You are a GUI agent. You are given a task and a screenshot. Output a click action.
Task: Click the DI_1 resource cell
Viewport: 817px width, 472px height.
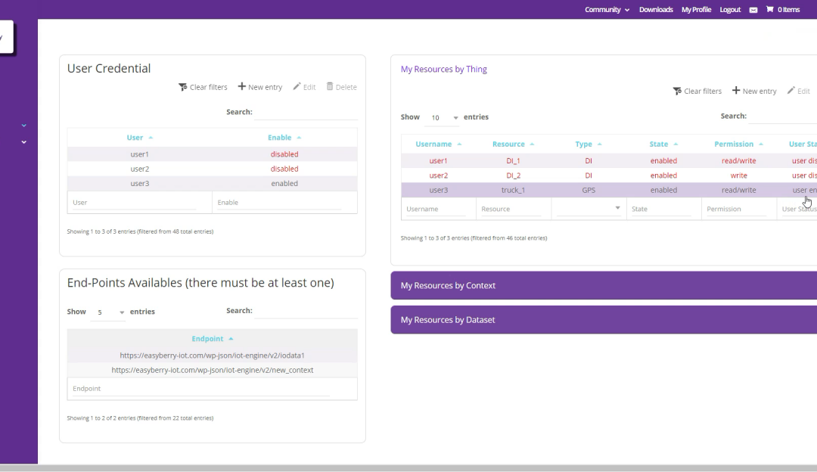click(513, 161)
